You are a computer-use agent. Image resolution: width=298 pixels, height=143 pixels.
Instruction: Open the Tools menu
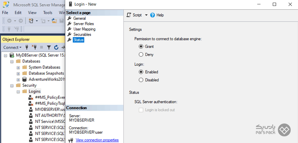tap(48, 13)
